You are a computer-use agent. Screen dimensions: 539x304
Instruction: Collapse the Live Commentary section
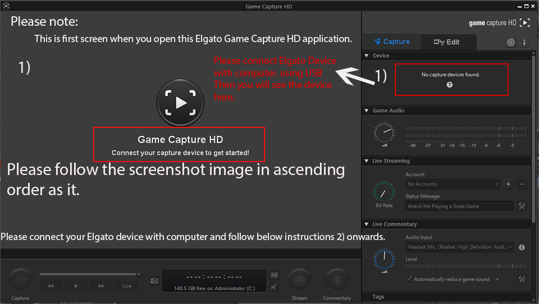coord(367,224)
